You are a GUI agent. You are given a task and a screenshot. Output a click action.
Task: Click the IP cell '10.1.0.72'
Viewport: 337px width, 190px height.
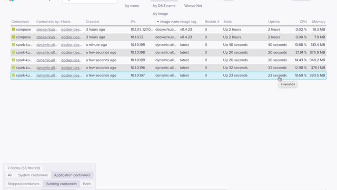point(137,37)
